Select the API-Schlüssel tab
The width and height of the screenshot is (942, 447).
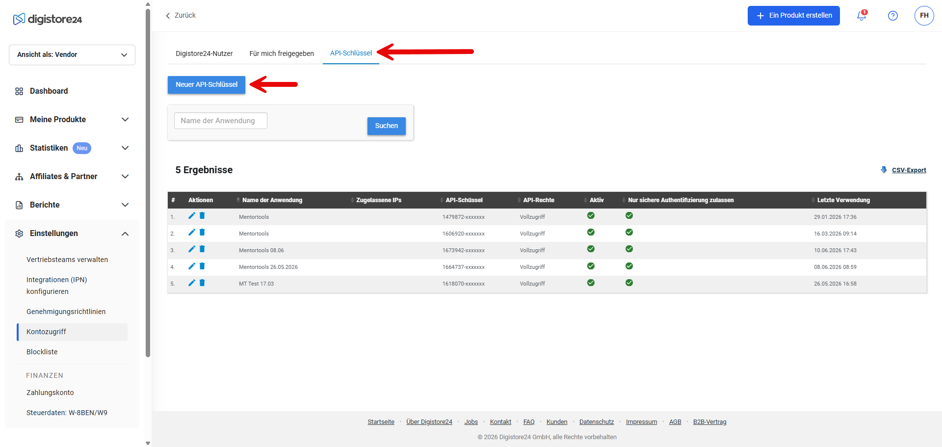(351, 53)
